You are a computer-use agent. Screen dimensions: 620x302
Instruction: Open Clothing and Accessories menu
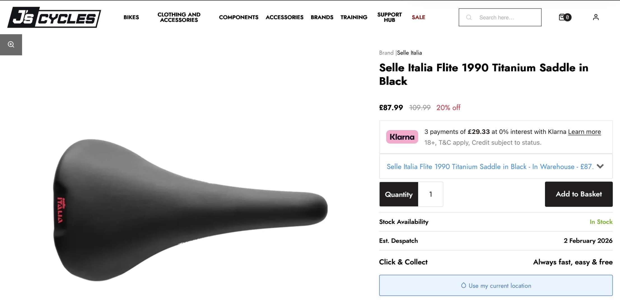point(179,17)
